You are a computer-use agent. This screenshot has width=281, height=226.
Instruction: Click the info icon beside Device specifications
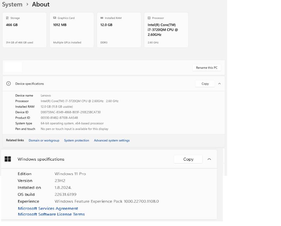(x=9, y=84)
